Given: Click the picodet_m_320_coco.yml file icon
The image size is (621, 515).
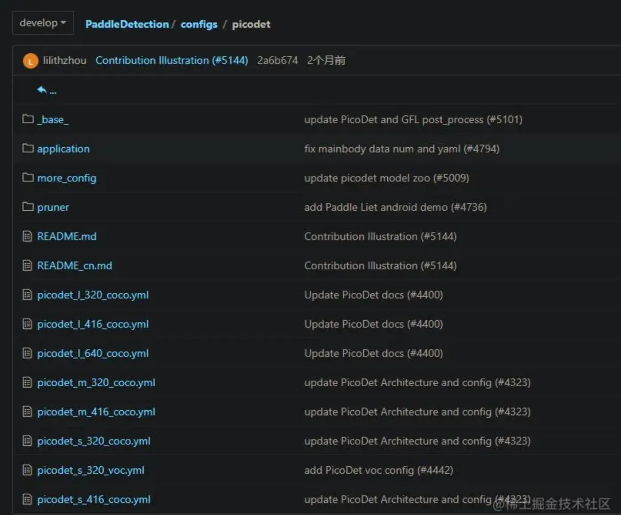Looking at the screenshot, I should tap(28, 382).
